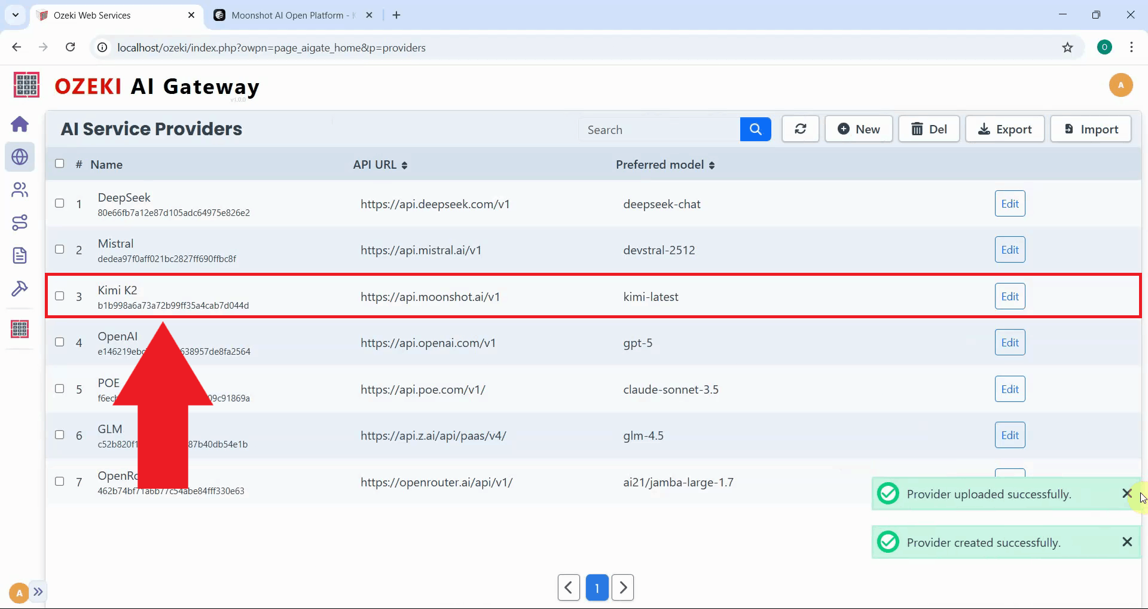
Task: Open the Home icon in sidebar
Action: click(x=20, y=124)
